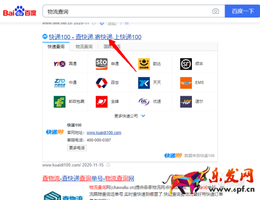This screenshot has width=260, height=200.
Task: Open 查物流-查快递查询单号-物流查询网 result link
Action: [x=88, y=178]
